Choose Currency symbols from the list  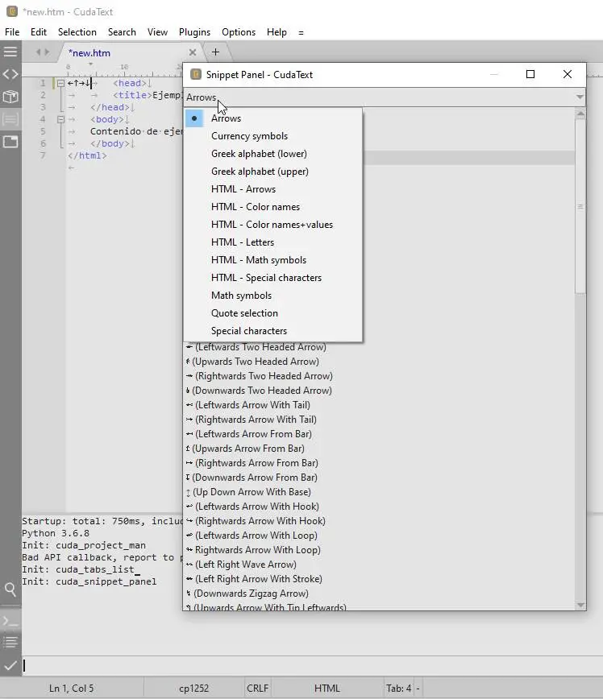[x=273, y=136]
